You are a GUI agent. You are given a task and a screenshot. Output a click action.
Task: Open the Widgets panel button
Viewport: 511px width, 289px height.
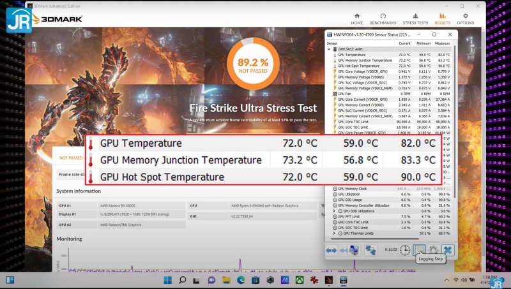click(10, 280)
